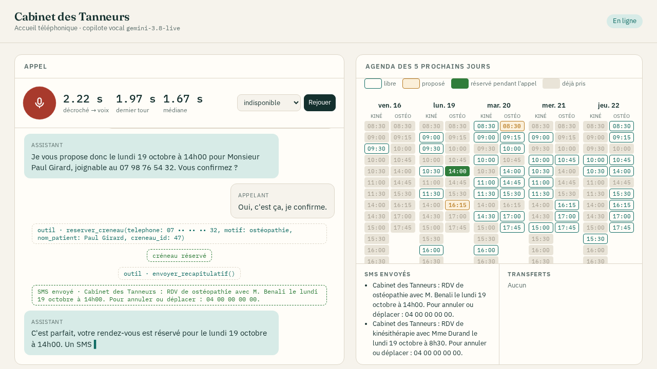The height and width of the screenshot is (369, 657).
Task: Open the "indisponible" scenario dropdown
Action: 269,102
